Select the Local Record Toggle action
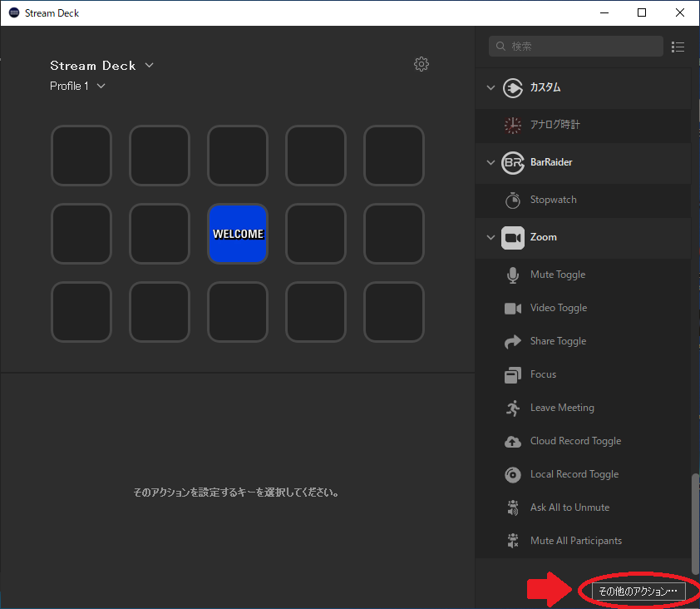This screenshot has height=609, width=700. pos(574,473)
